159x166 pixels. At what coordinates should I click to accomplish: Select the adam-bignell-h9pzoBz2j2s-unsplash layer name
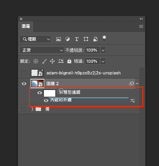click(84, 73)
